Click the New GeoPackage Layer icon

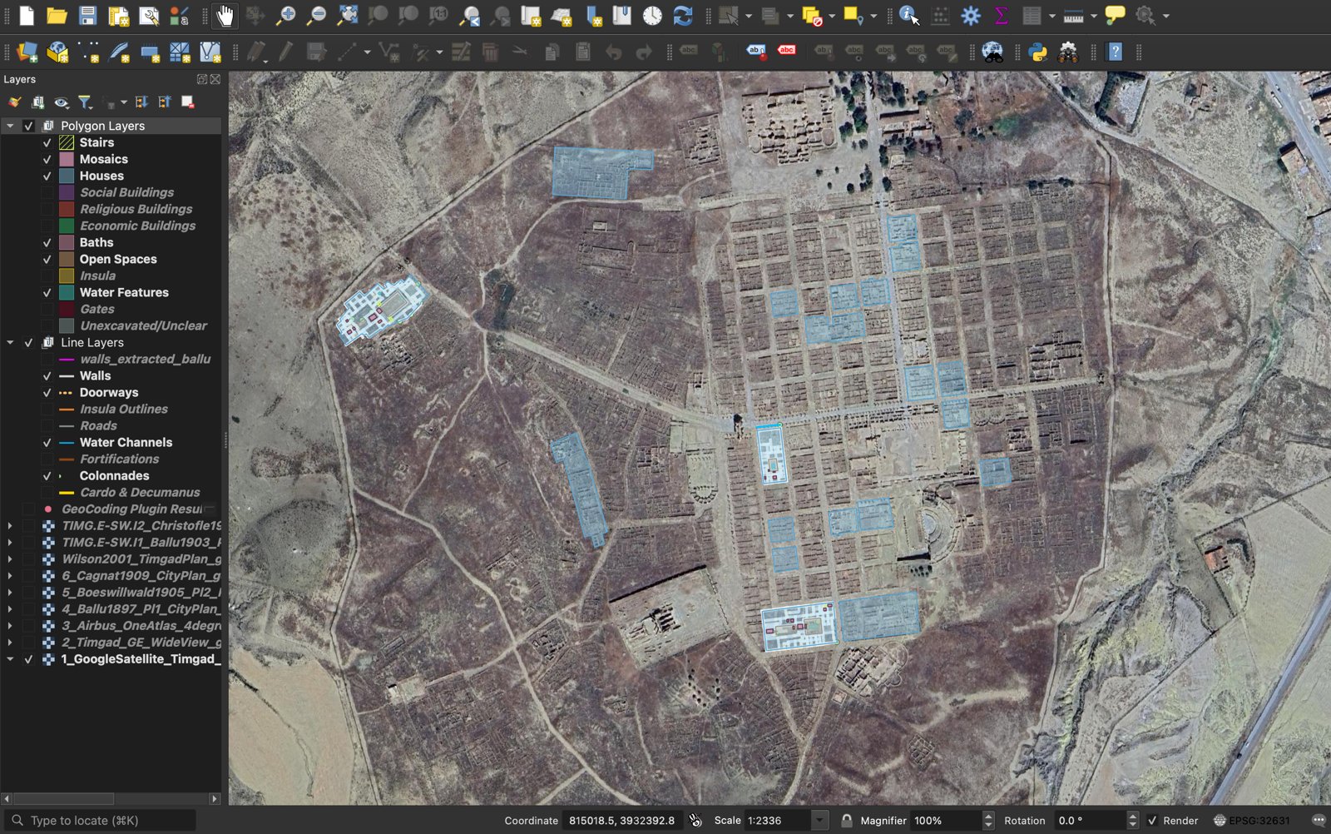coord(57,52)
